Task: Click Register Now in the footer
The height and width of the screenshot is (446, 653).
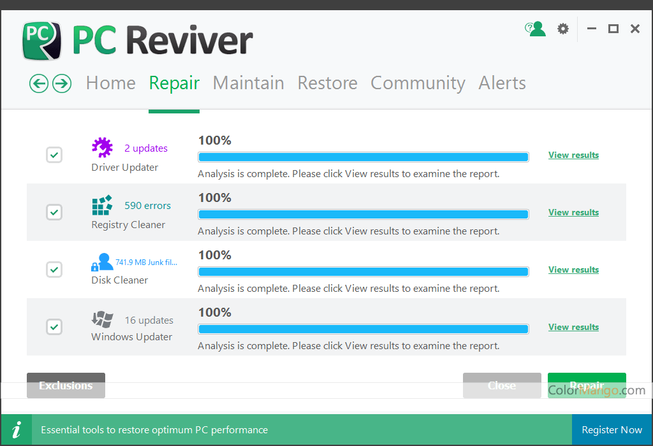Action: coord(612,430)
